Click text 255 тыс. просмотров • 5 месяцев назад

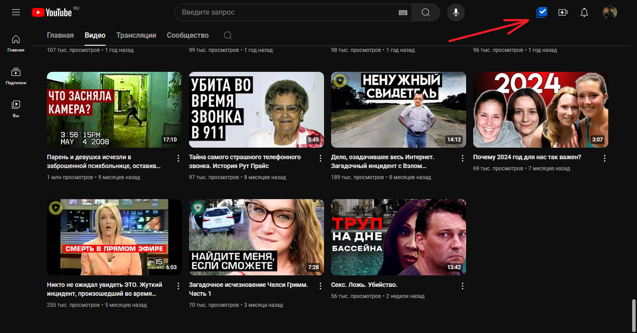tap(97, 305)
